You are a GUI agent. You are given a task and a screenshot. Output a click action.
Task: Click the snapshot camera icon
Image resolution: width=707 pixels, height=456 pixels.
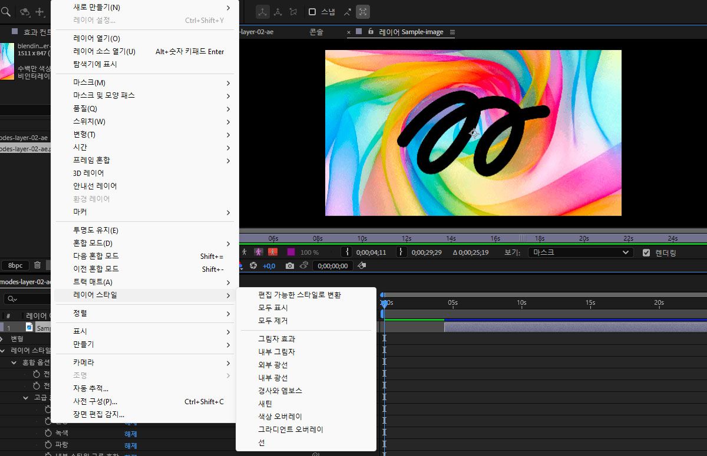pos(289,266)
